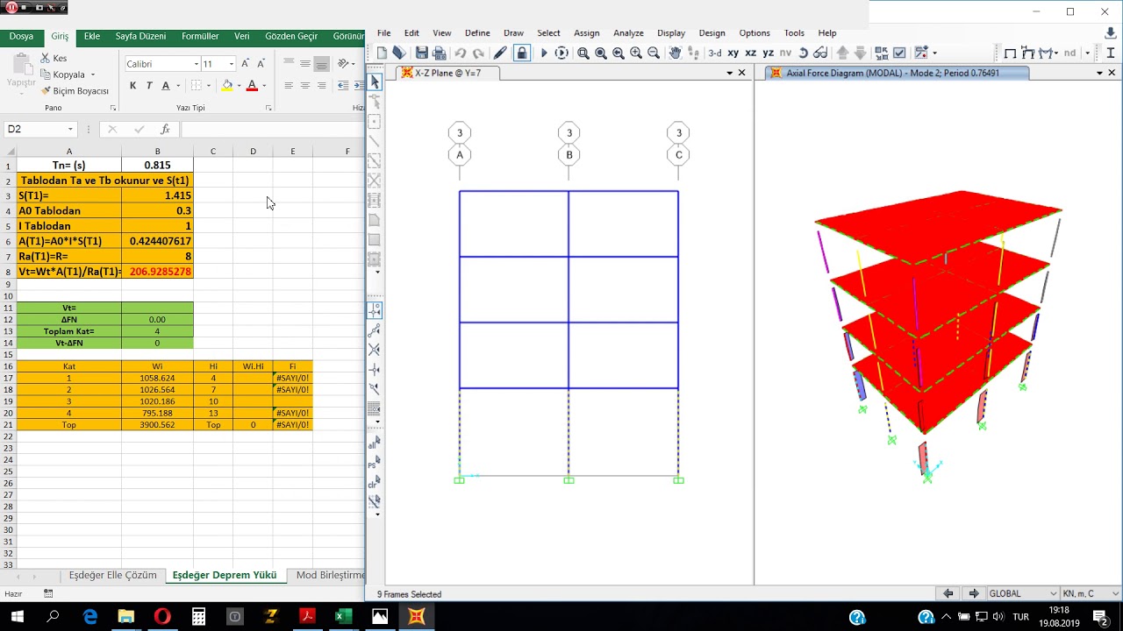1123x631 pixels.
Task: Apply the yellow fill color bucket
Action: tap(227, 85)
